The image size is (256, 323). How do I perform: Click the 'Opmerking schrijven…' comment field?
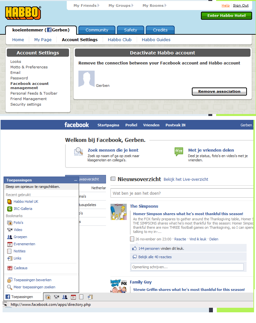[187, 267]
